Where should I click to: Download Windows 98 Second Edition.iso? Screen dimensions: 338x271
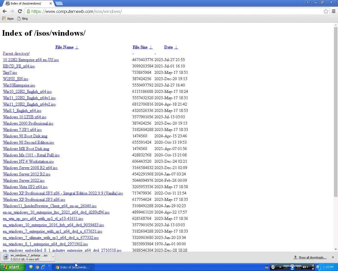28,142
